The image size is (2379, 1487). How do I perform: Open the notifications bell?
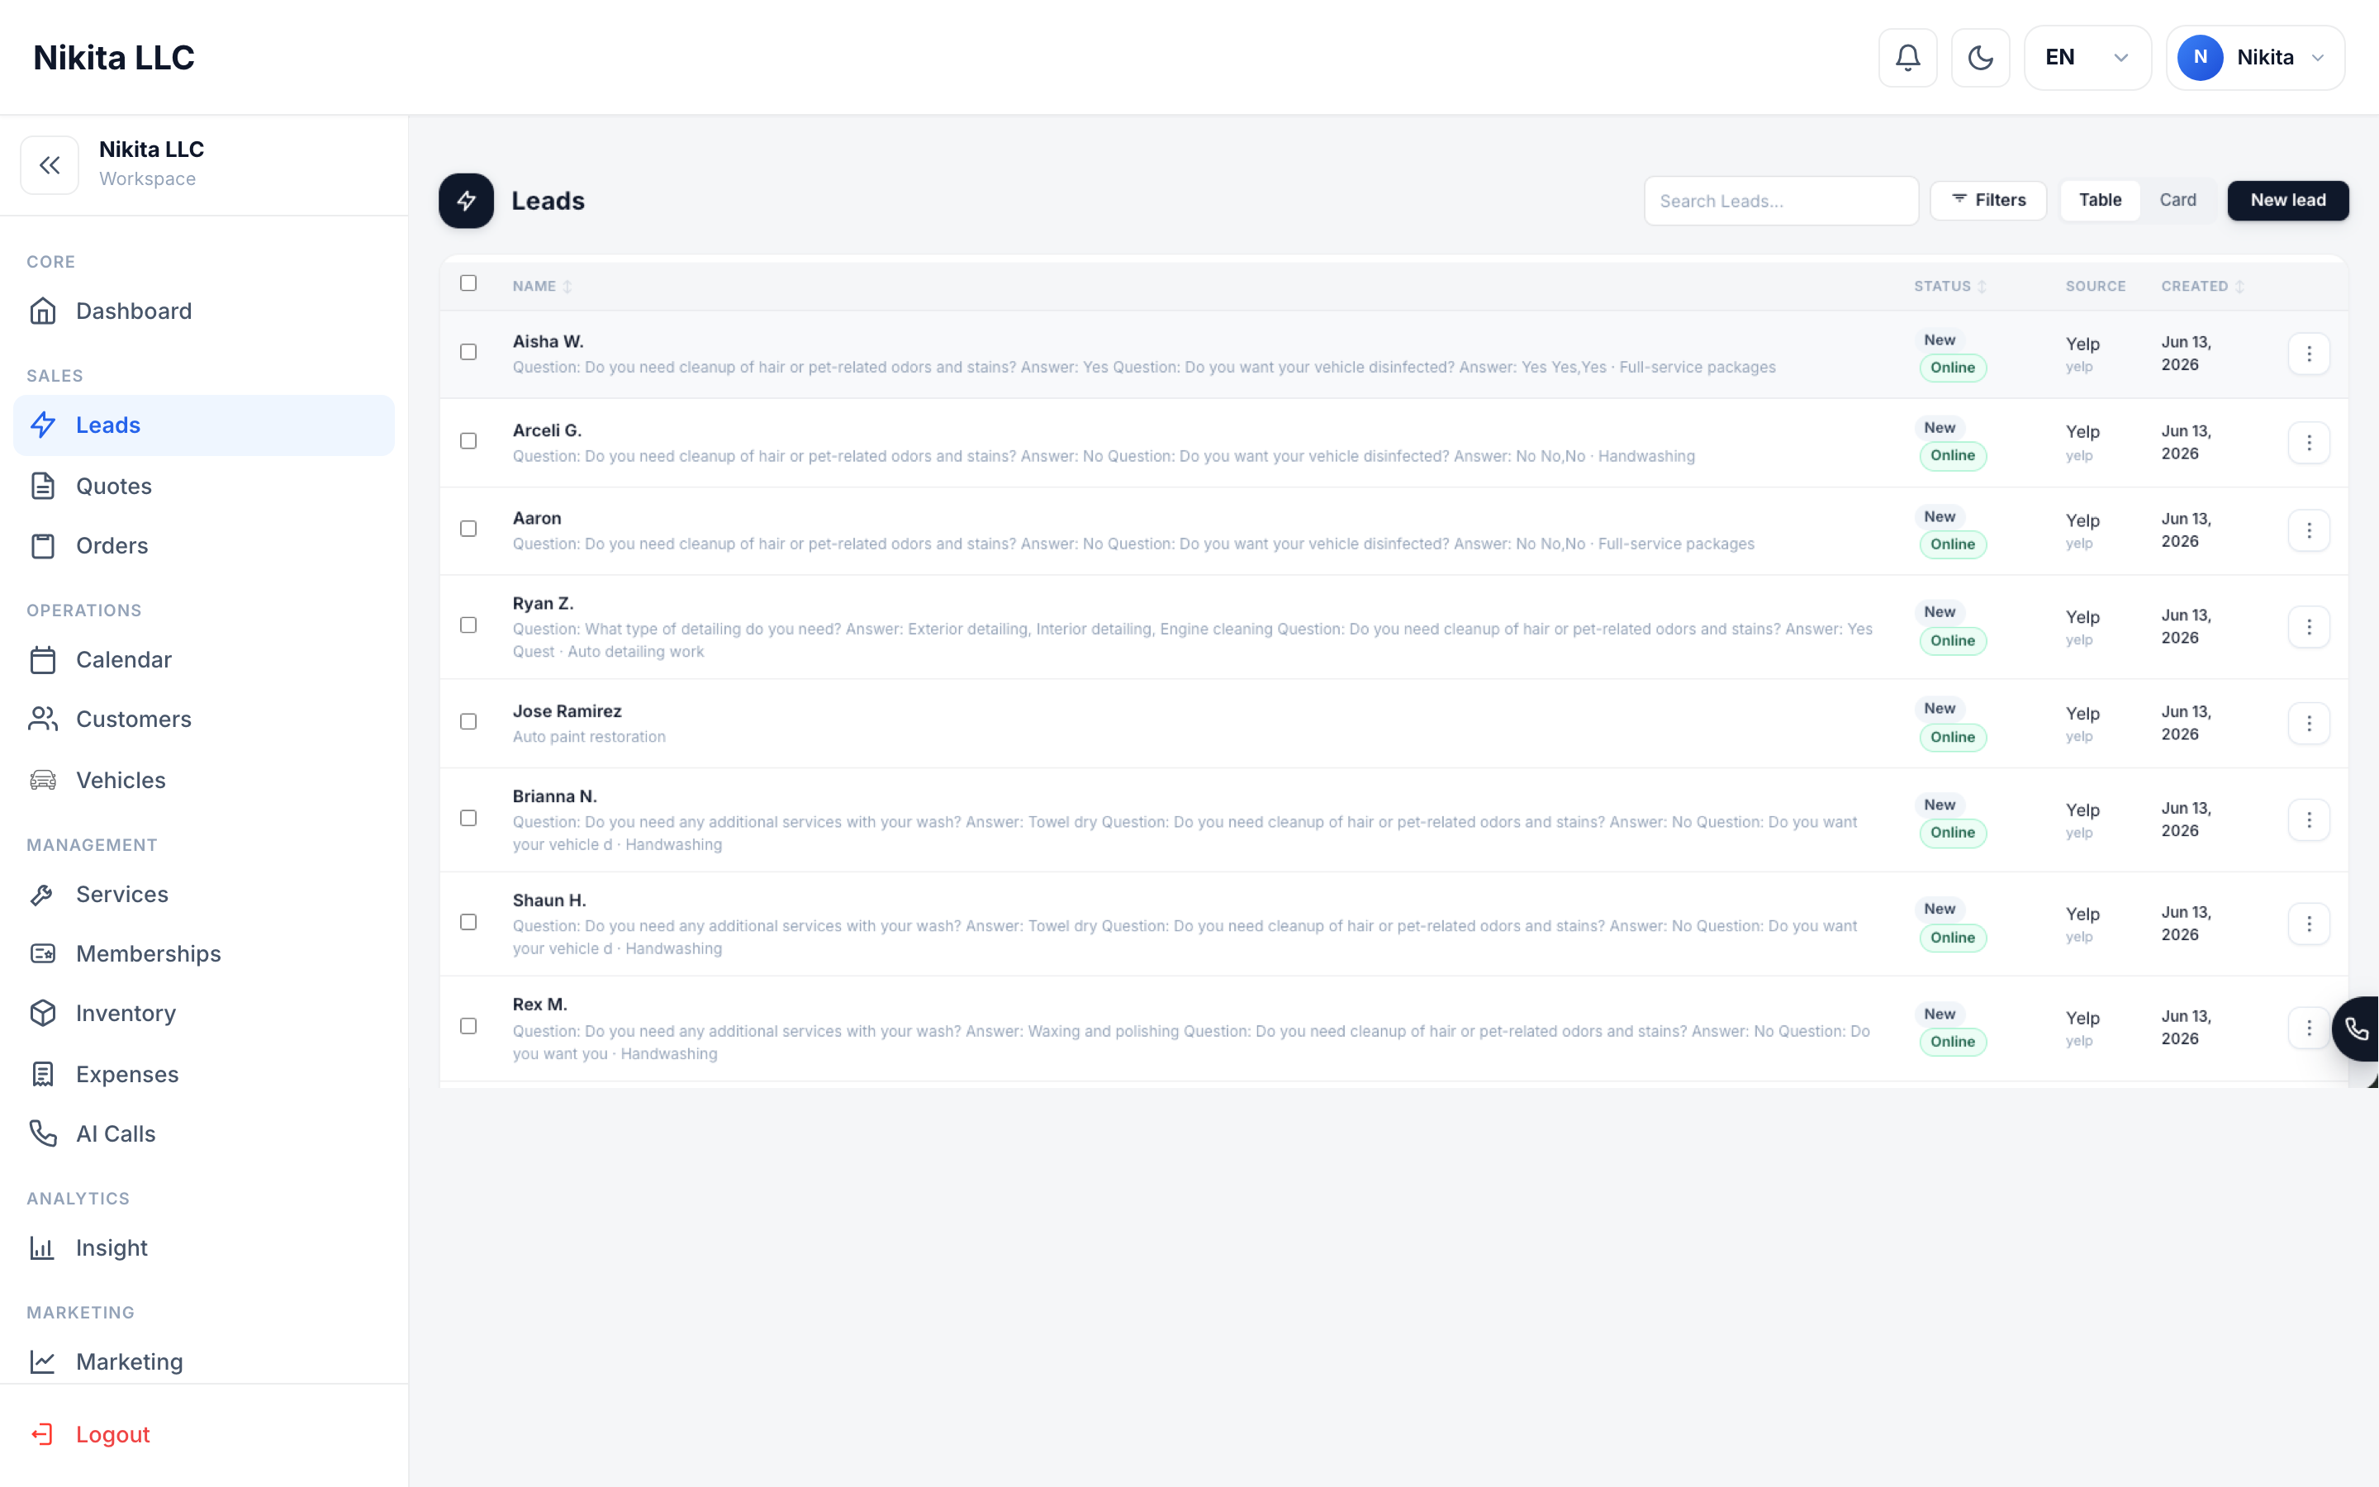1907,57
